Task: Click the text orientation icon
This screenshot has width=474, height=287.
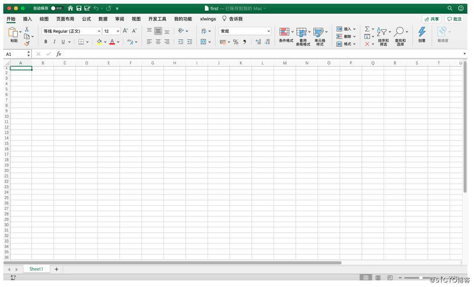Action: (x=181, y=31)
